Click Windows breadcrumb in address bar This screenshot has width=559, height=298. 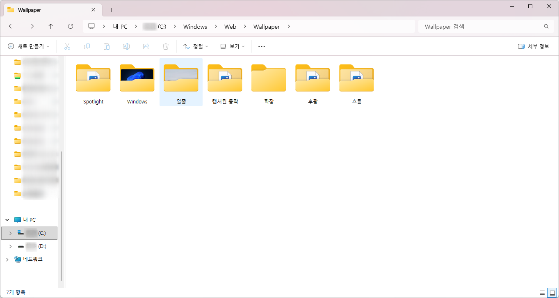coord(195,27)
